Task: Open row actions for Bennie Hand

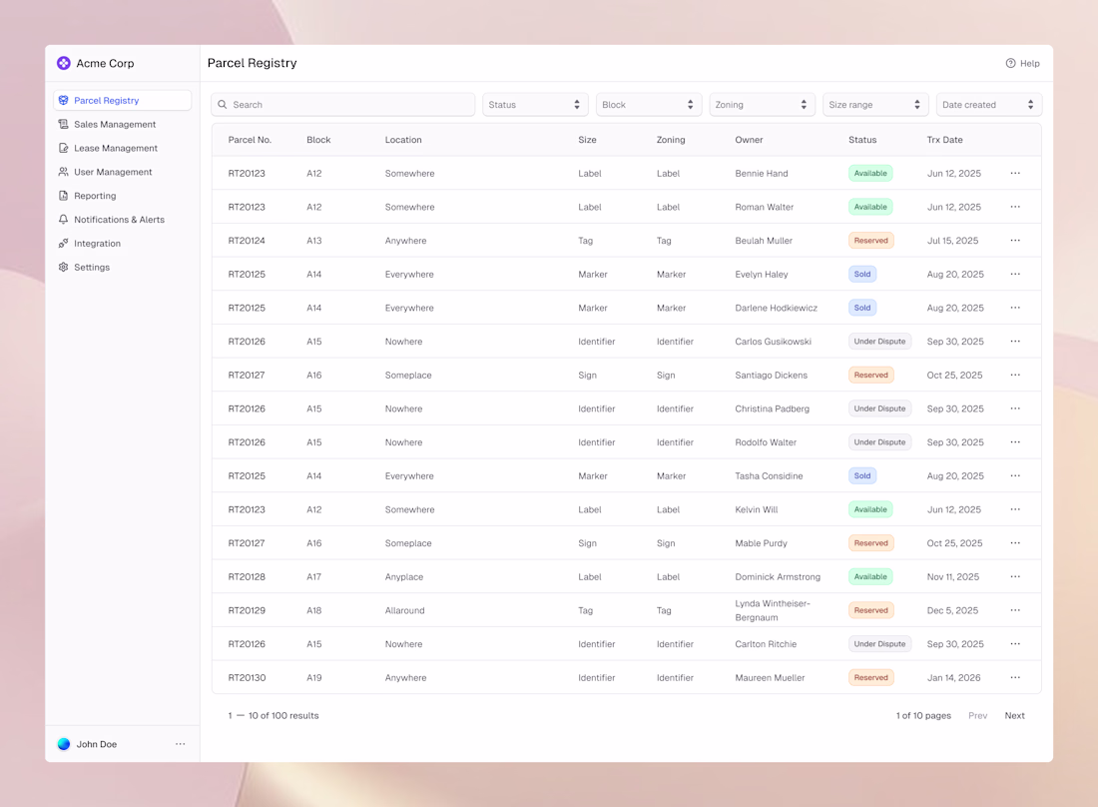Action: (x=1015, y=173)
